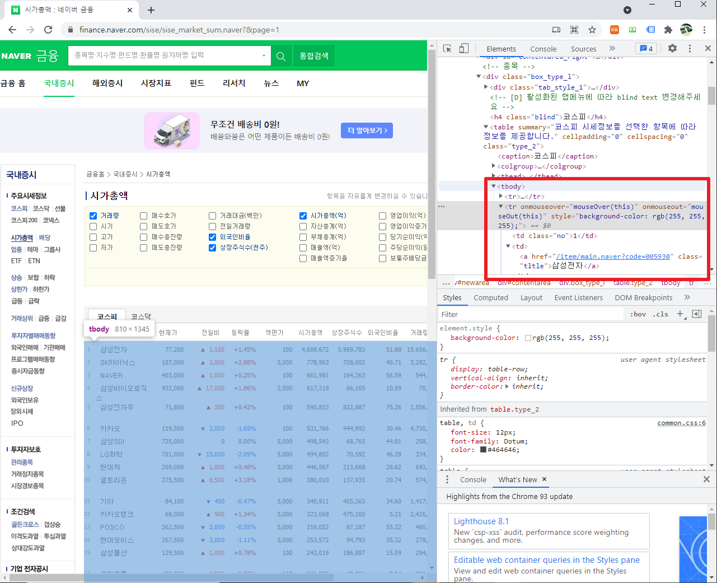Open the Naver search box suggestions dropdown arrow
Screen dimensions: 717x583
coord(264,55)
